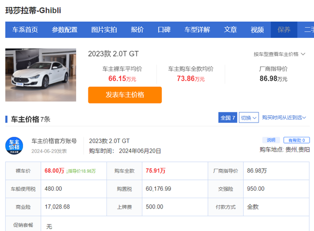Open the 参数配置 tab

(64, 29)
